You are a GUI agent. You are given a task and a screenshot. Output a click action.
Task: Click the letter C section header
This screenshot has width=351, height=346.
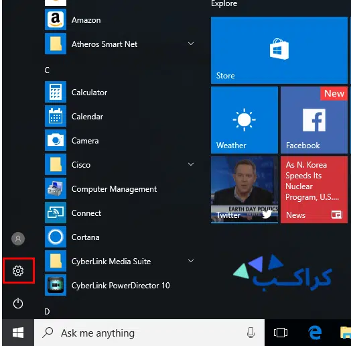(x=47, y=70)
